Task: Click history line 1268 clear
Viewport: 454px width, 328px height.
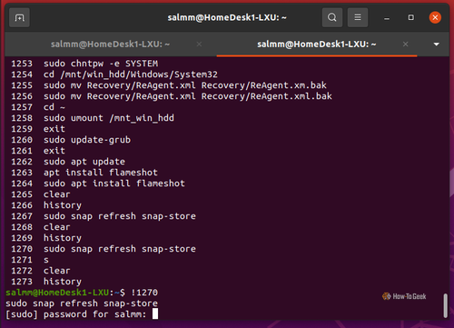Action: pos(41,227)
